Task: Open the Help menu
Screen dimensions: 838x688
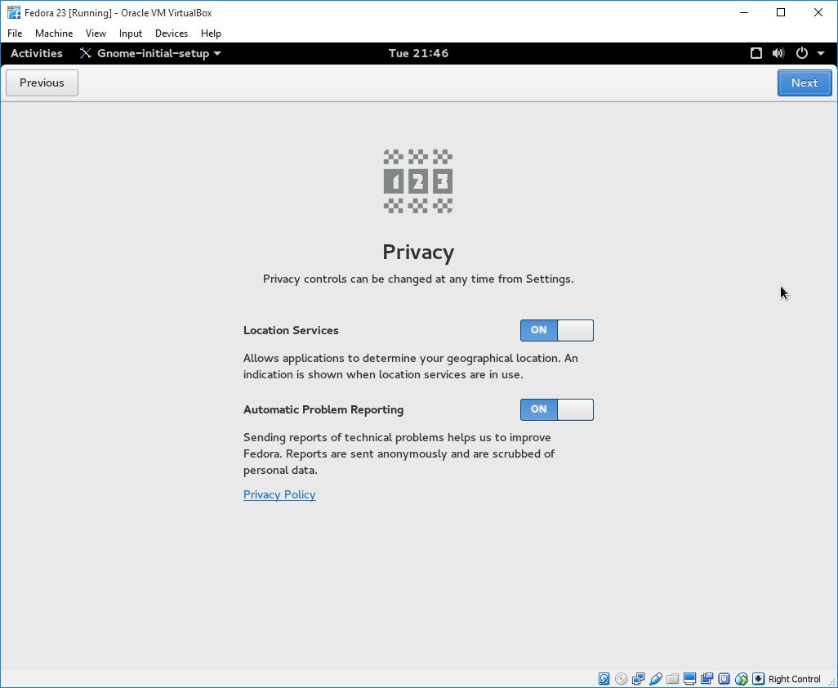Action: [211, 34]
